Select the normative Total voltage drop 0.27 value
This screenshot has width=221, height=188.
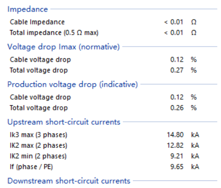177,70
